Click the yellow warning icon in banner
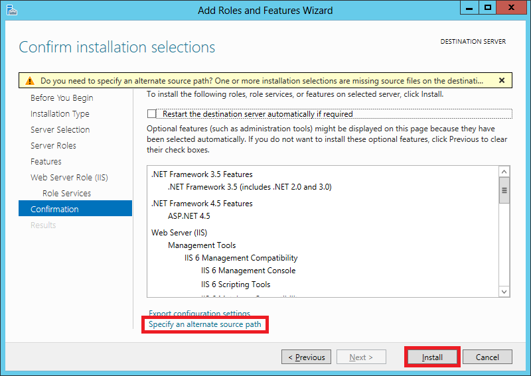The image size is (531, 376). point(30,81)
